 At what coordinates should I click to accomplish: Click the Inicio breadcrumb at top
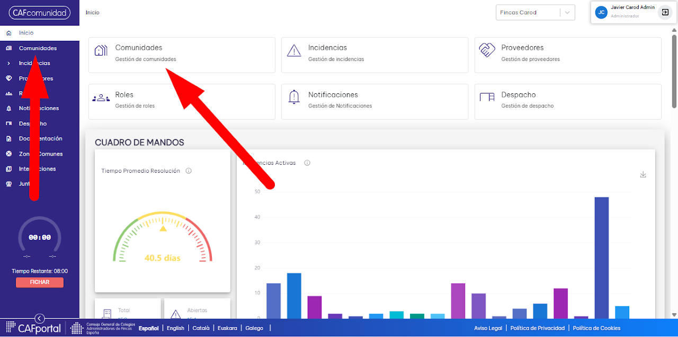click(x=92, y=13)
